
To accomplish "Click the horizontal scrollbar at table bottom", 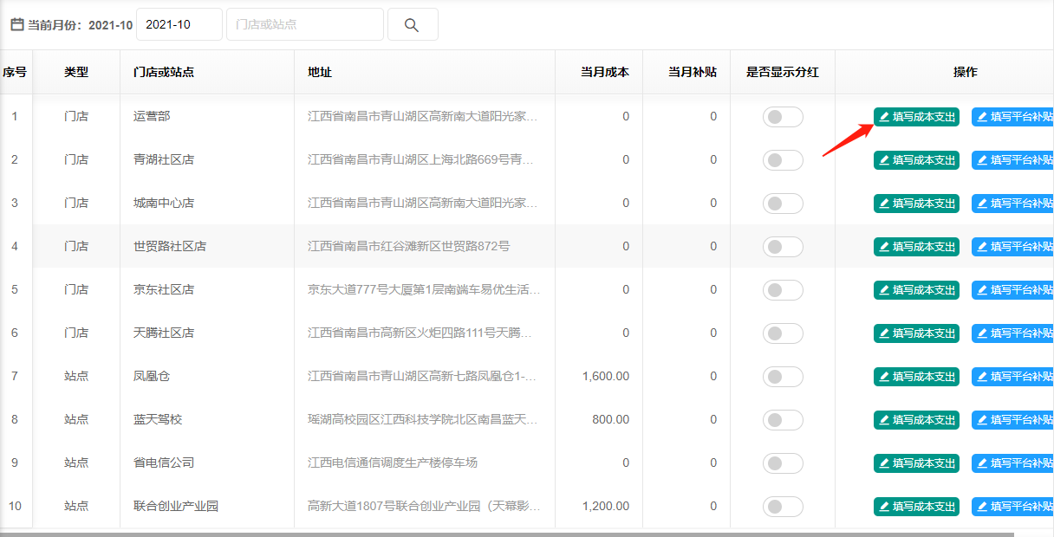I will tap(507, 534).
